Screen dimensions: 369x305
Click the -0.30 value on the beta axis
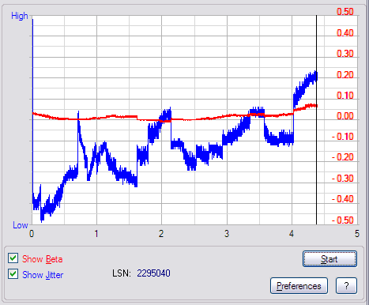pyautogui.click(x=343, y=179)
